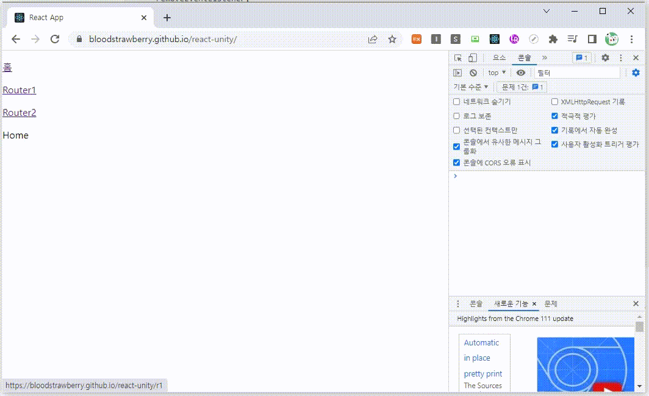Open the 'top' context dropdown
Screen dimensions: 649x396
point(497,72)
